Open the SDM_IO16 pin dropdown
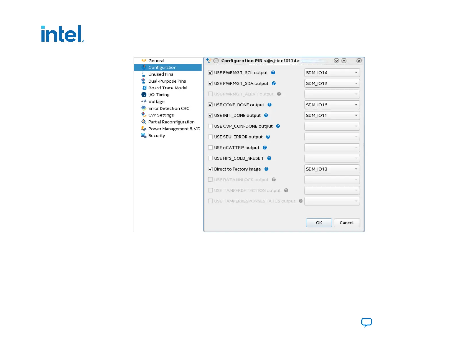 (x=332, y=105)
